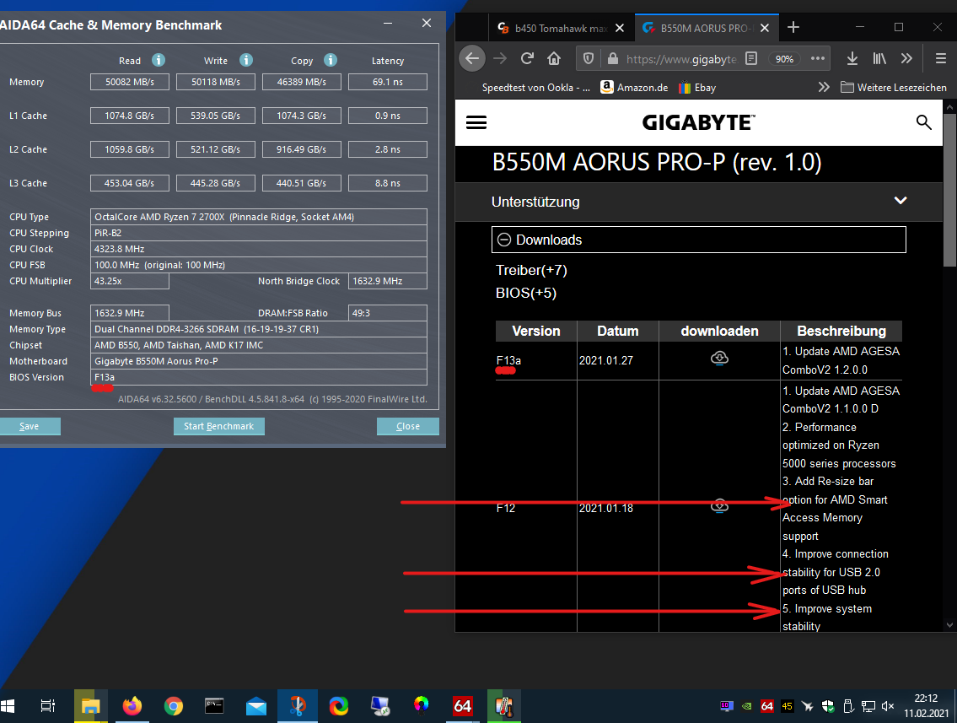Open Google Chrome from taskbar
The width and height of the screenshot is (957, 723).
pyautogui.click(x=174, y=706)
